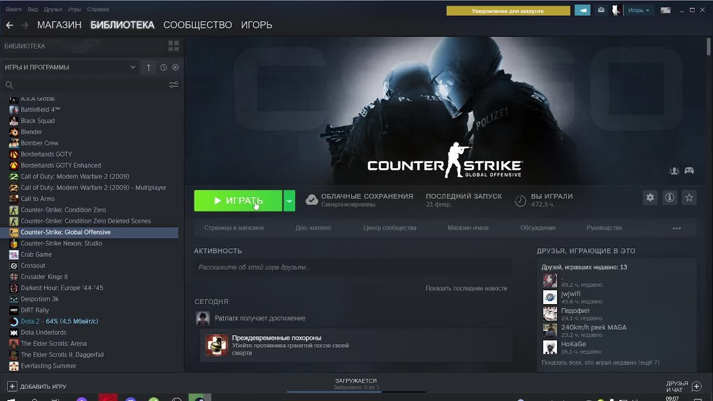713x401 pixels.
Task: Open the Steam menu
Action: pos(13,9)
